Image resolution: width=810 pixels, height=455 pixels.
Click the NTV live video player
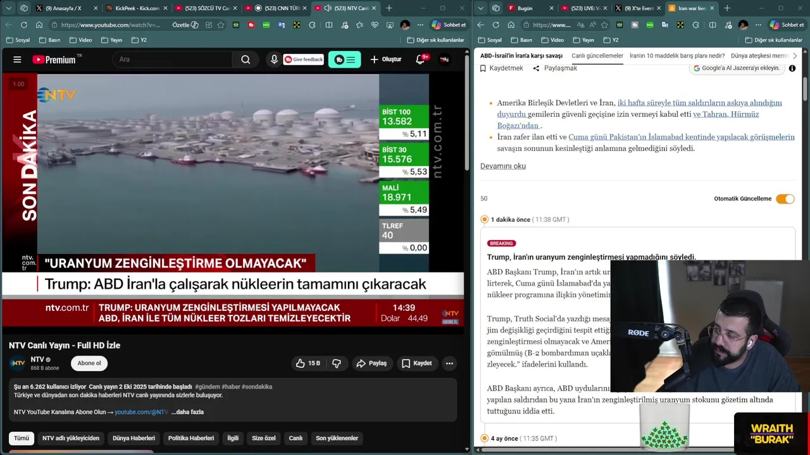(233, 201)
